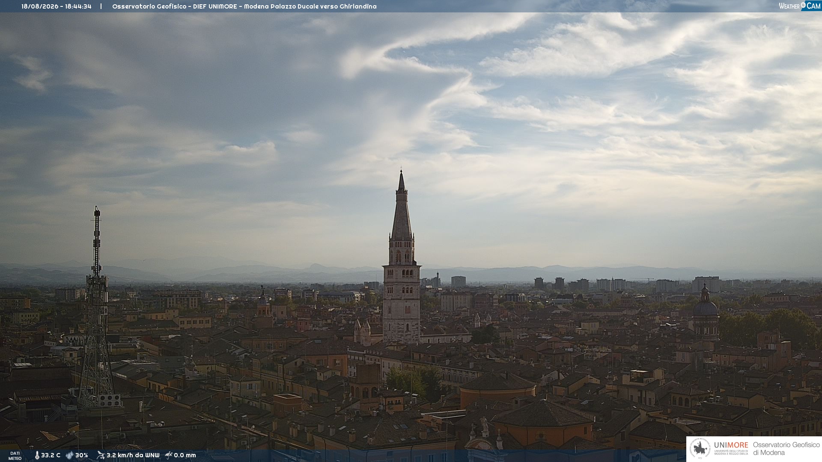Click the thermometer temperature icon

pyautogui.click(x=37, y=456)
